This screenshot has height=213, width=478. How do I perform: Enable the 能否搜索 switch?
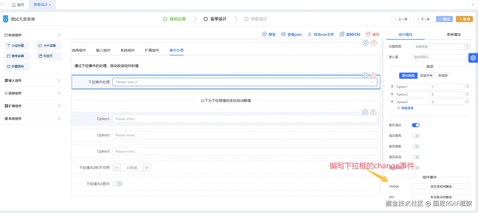coord(416,146)
